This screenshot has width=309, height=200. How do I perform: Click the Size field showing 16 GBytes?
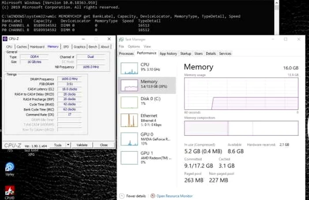tap(34, 62)
